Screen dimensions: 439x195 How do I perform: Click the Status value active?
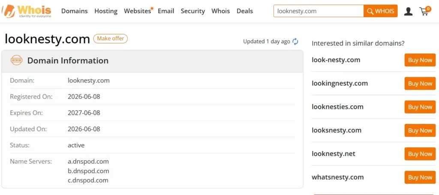[x=76, y=145]
